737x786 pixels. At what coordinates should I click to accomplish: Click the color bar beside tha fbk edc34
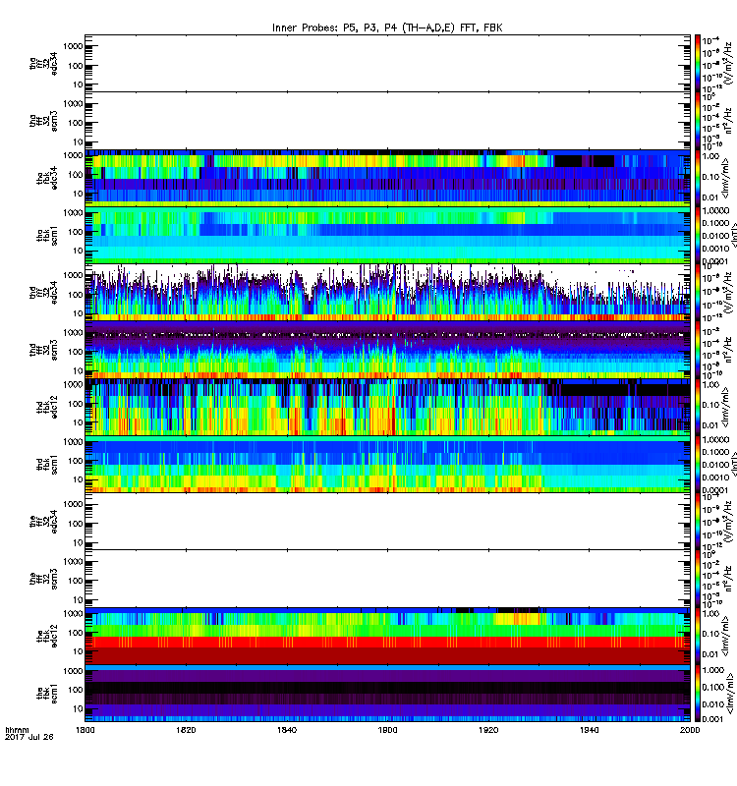tap(697, 178)
